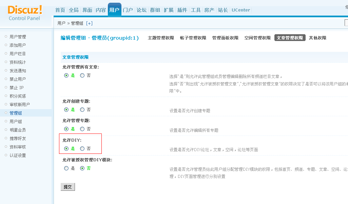The width and height of the screenshot is (348, 204).
Task: Open the 论坛 top menu
Action: pos(141,10)
